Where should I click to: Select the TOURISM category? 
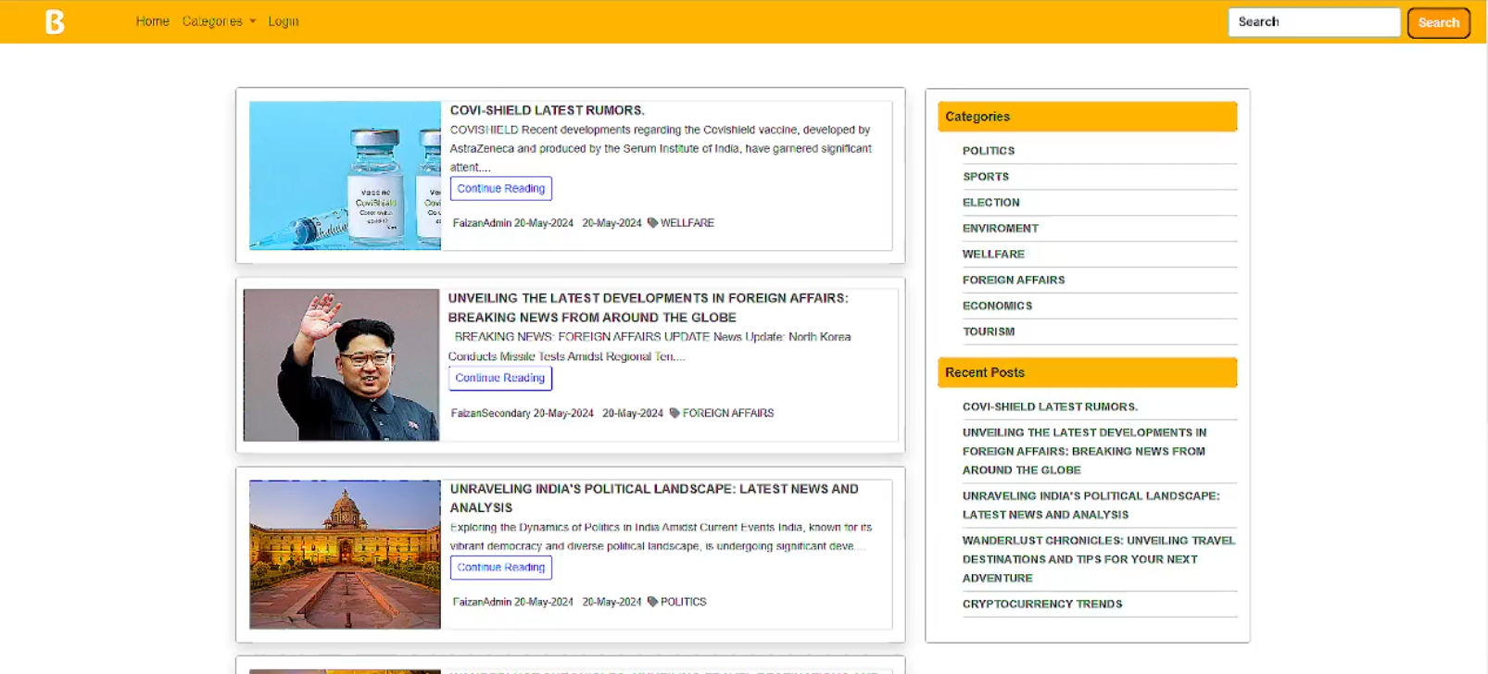tap(989, 332)
